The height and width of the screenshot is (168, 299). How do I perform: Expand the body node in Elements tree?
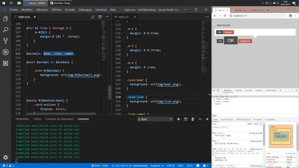214,102
